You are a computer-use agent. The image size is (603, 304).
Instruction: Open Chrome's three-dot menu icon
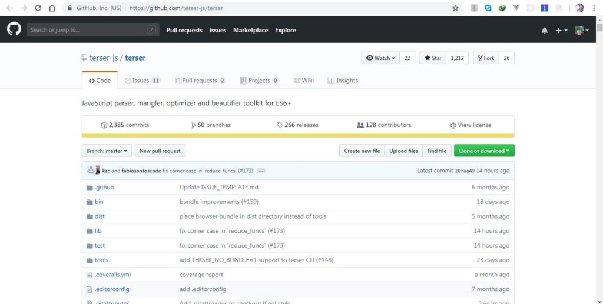tap(594, 8)
